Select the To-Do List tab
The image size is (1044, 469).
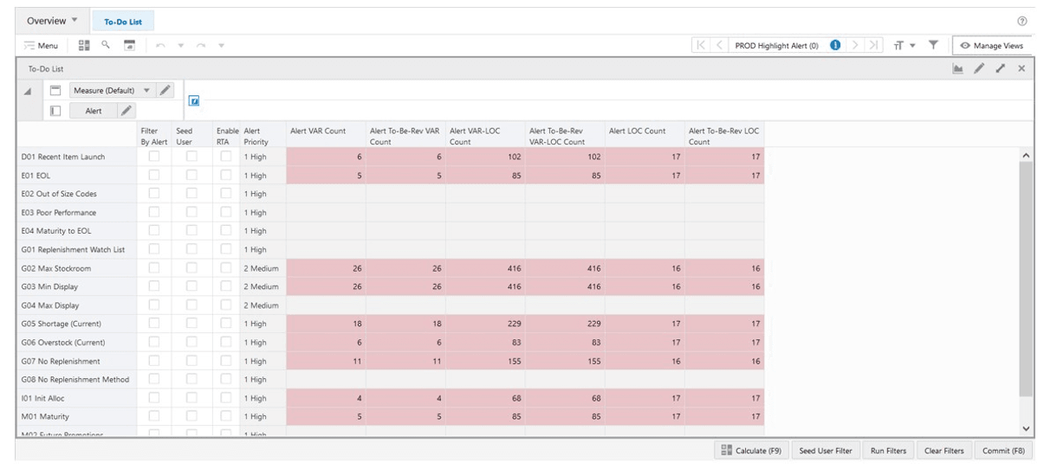123,22
